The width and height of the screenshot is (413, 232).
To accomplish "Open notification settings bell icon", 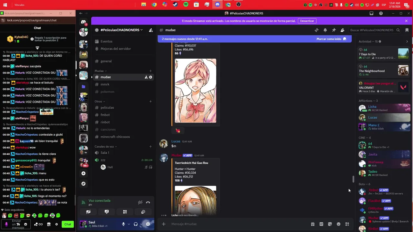I will point(325,30).
